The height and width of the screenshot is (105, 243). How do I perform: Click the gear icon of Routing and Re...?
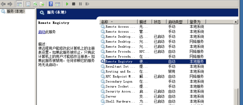[x=103, y=71]
